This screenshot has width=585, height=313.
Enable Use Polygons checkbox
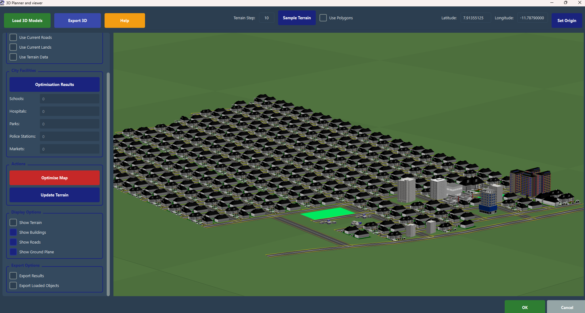[x=323, y=18]
